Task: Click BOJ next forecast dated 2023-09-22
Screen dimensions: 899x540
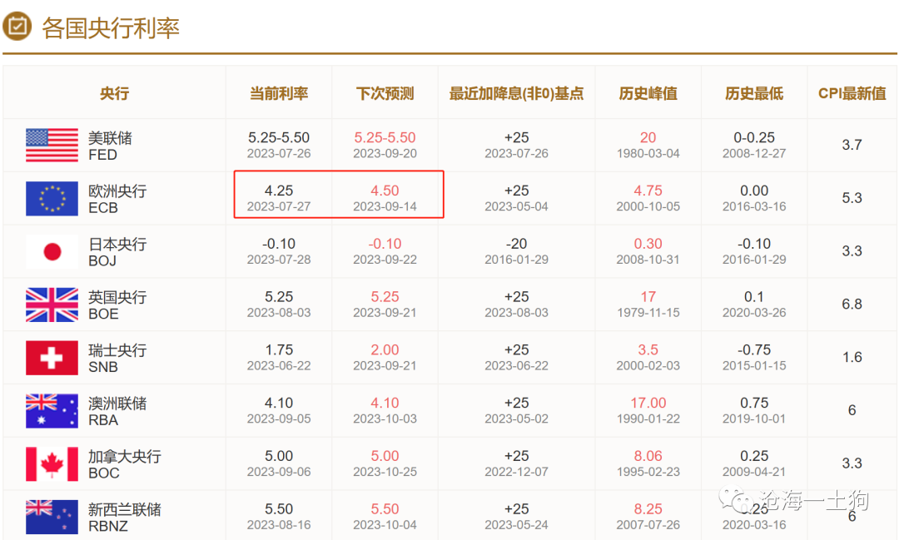Action: (385, 251)
